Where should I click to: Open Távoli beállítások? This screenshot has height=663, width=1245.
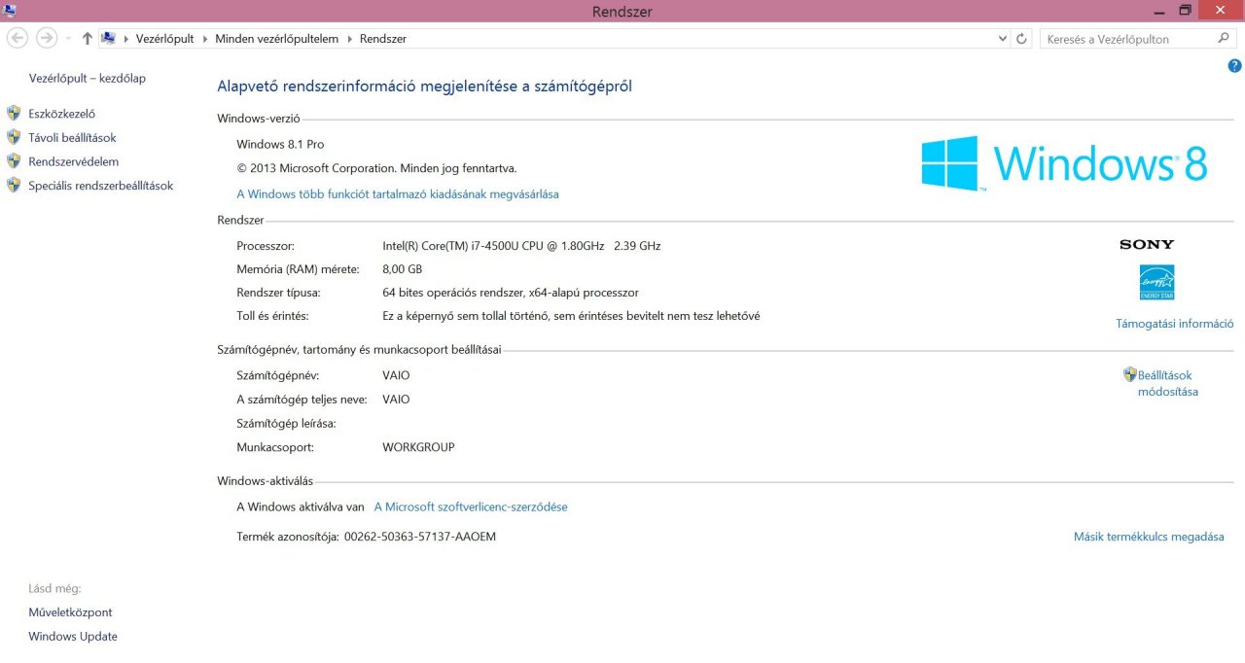pos(72,138)
